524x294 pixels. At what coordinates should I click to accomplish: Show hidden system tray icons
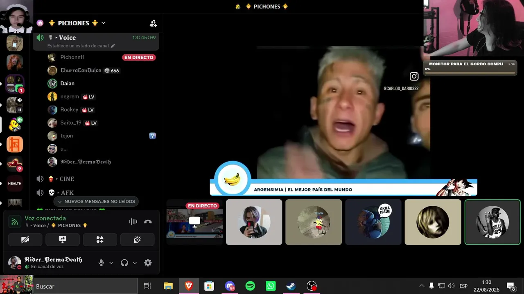(422, 286)
